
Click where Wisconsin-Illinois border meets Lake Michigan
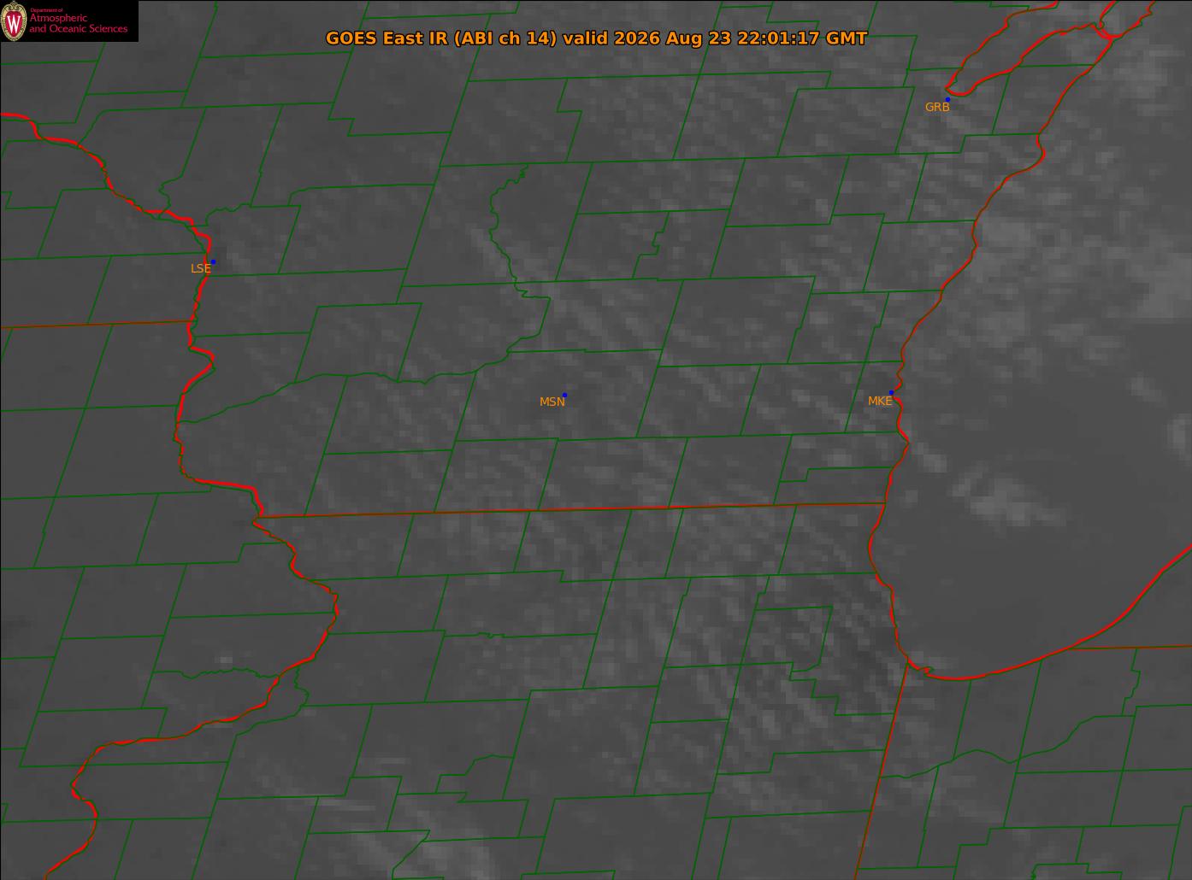tap(884, 503)
